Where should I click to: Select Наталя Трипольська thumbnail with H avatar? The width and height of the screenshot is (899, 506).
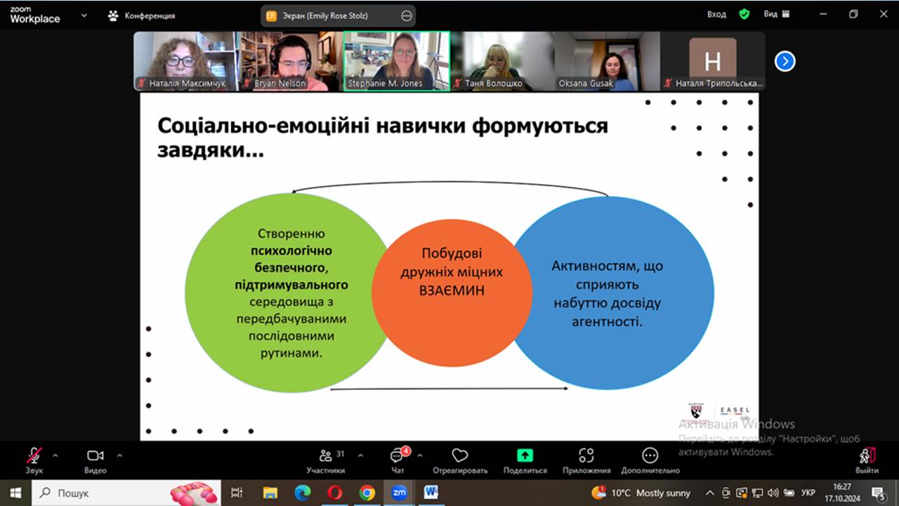[713, 61]
